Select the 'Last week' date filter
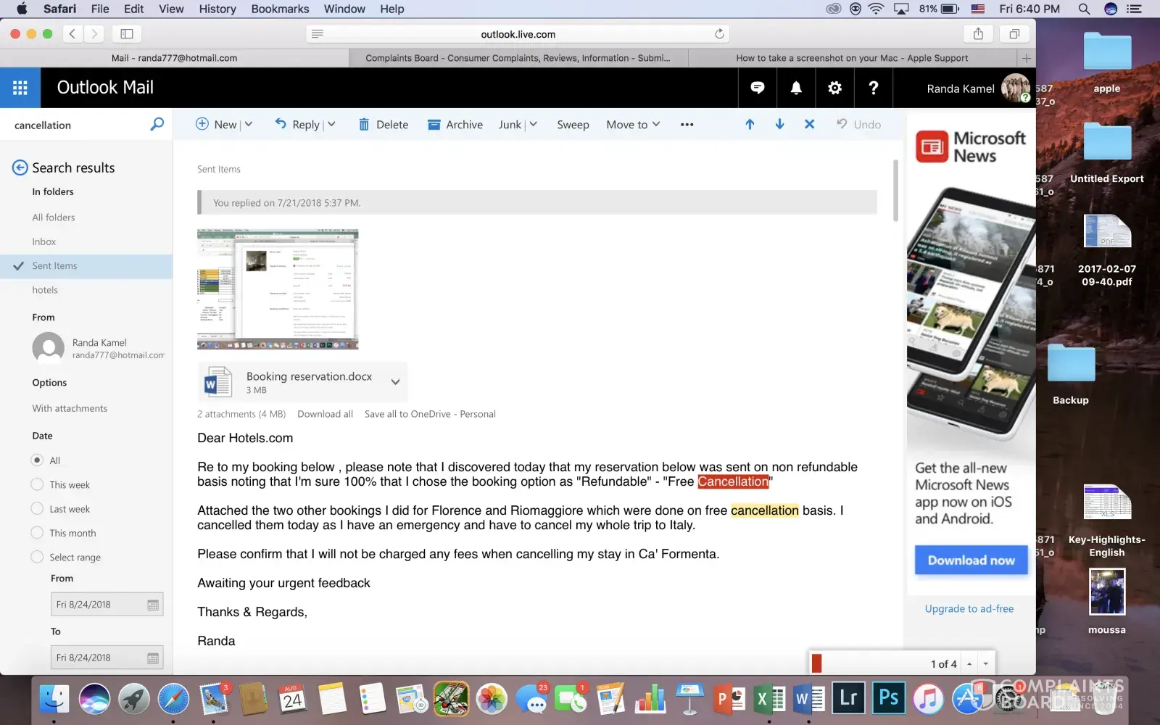The width and height of the screenshot is (1160, 725). 37,509
